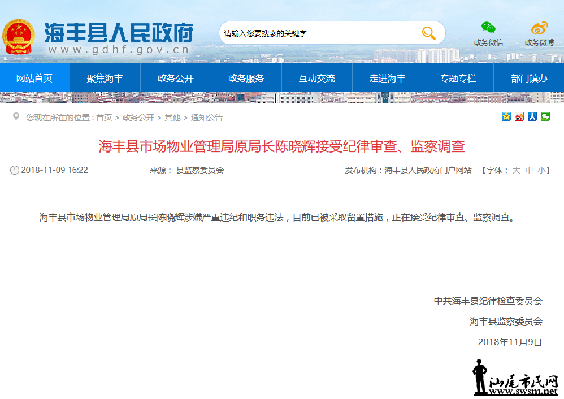Open the 政务公开 navigation menu
Image resolution: width=564 pixels, height=399 pixels.
(175, 78)
